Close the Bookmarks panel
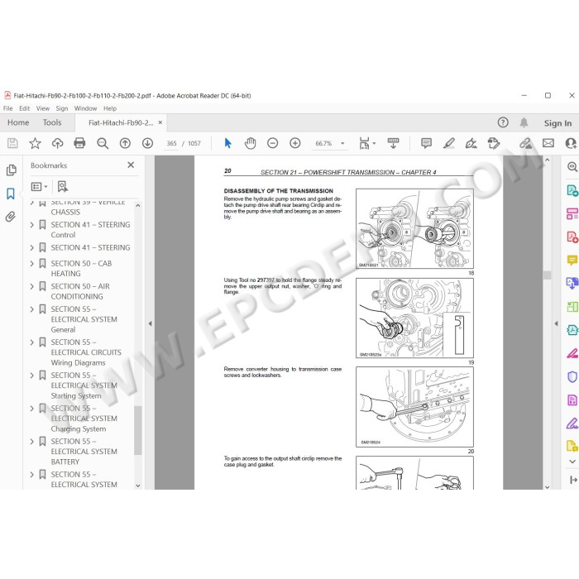 pos(131,165)
